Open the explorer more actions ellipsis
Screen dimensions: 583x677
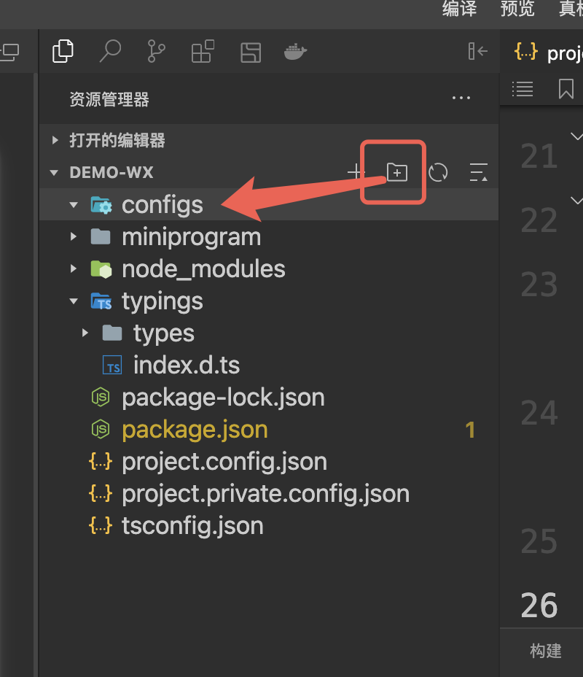pyautogui.click(x=461, y=98)
